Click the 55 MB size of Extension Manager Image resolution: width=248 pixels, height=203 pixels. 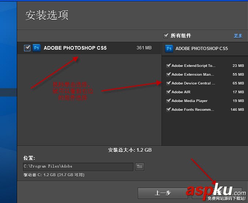click(238, 74)
